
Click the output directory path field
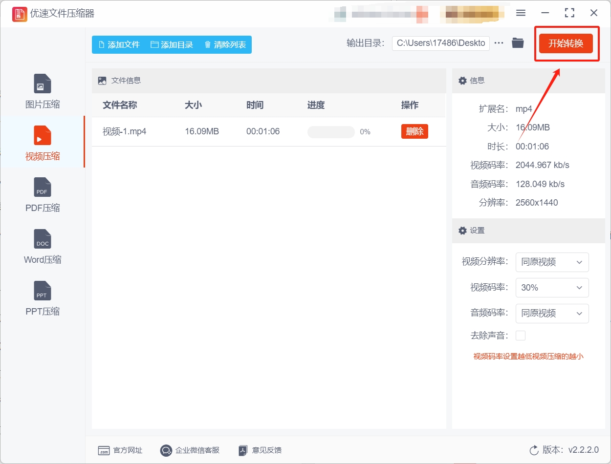point(440,43)
